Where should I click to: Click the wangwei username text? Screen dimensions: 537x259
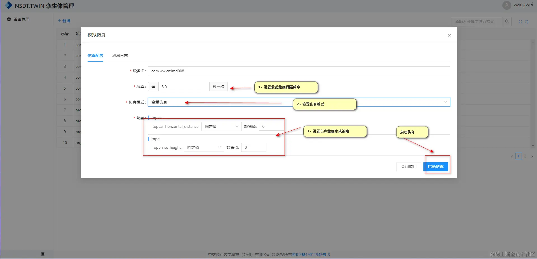coord(523,5)
